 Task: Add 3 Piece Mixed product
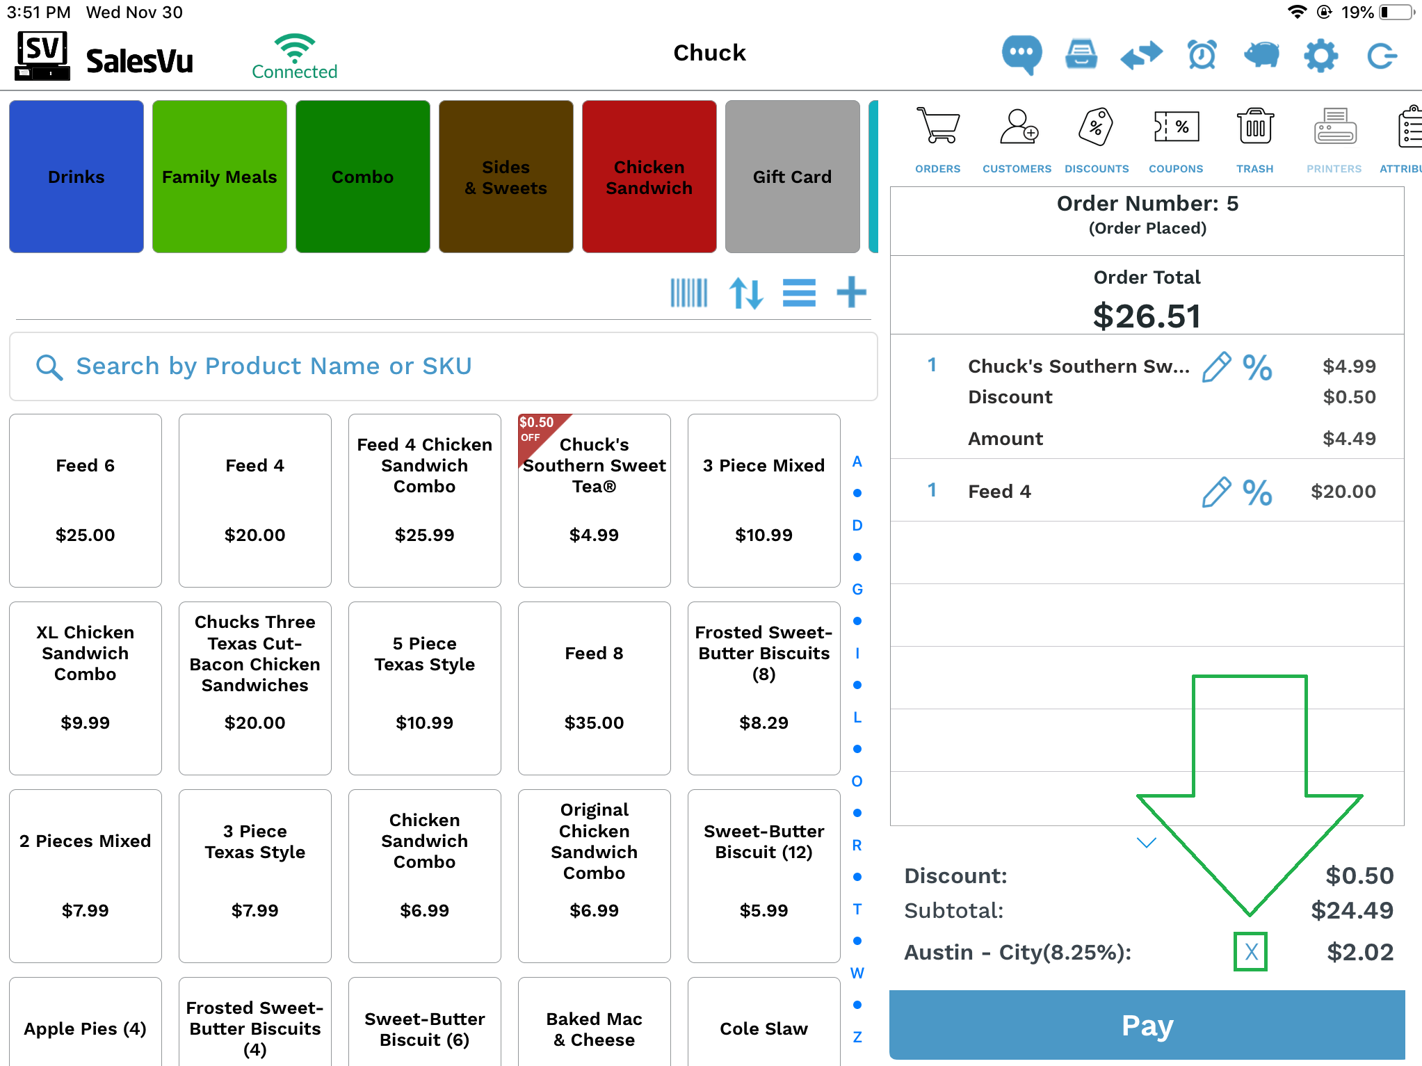pos(764,501)
